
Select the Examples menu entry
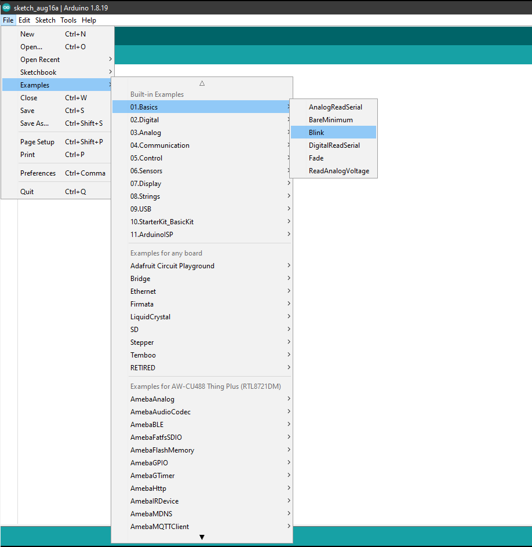click(x=57, y=85)
